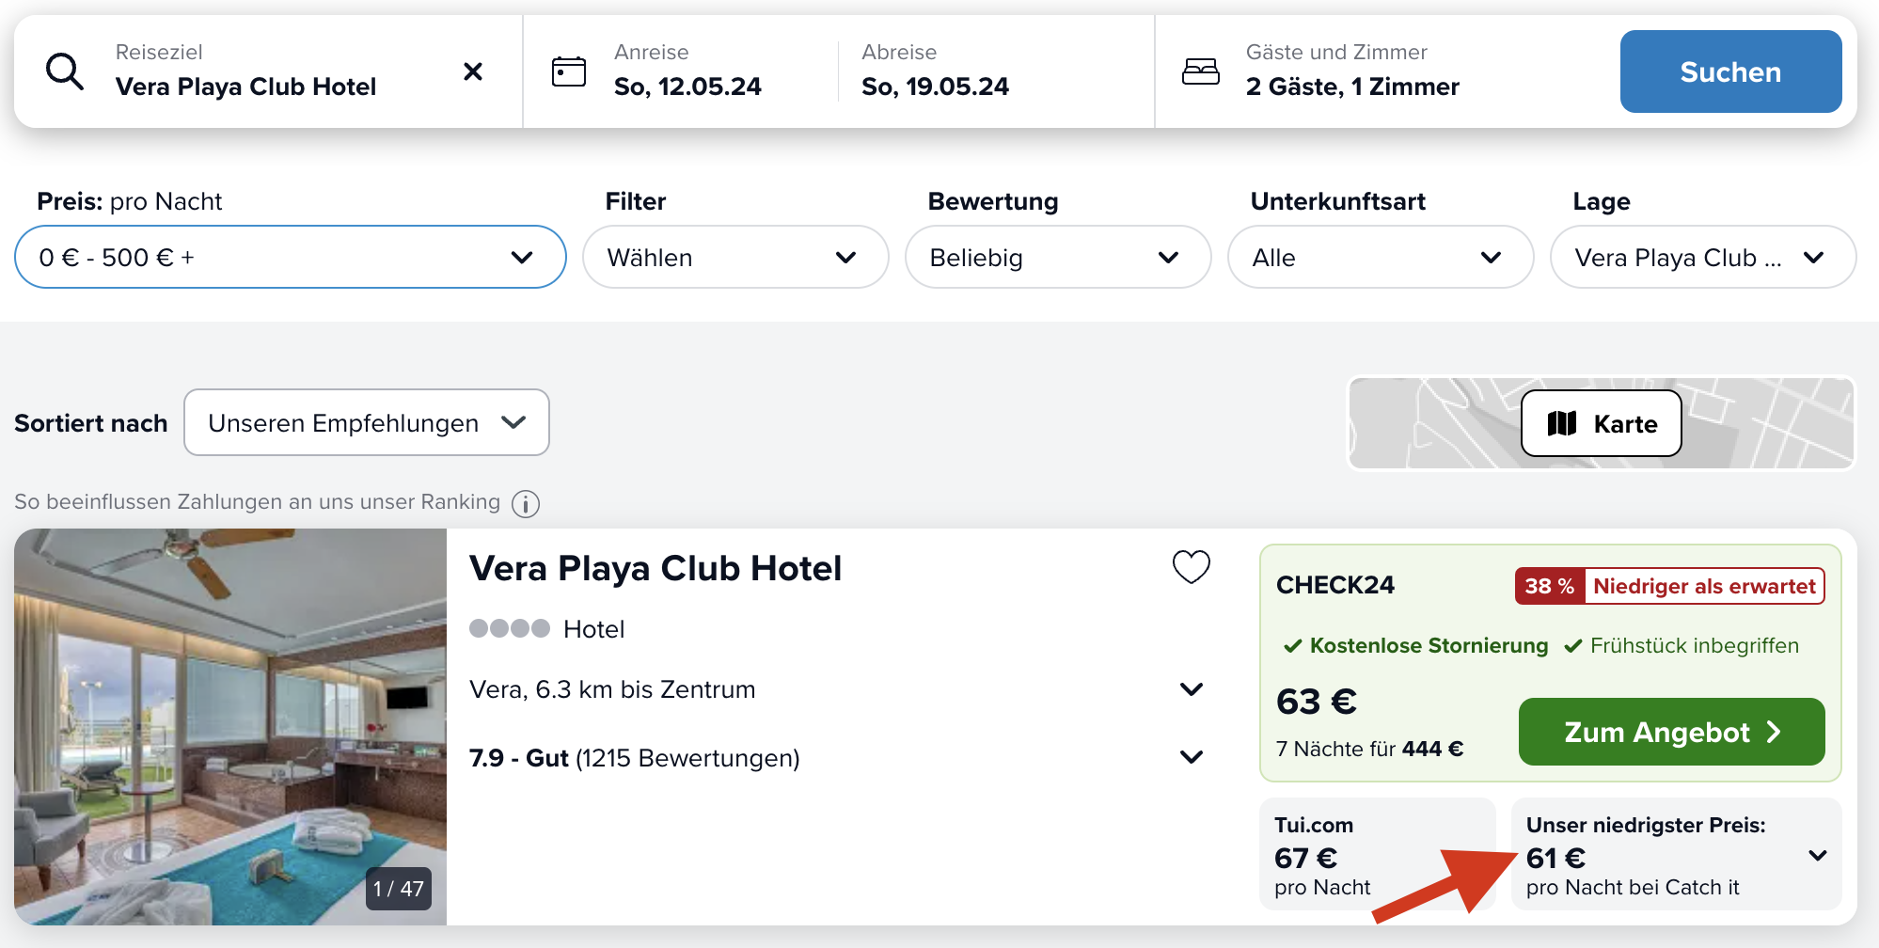
Task: Open the calendar icon for Anreise
Action: 568,71
